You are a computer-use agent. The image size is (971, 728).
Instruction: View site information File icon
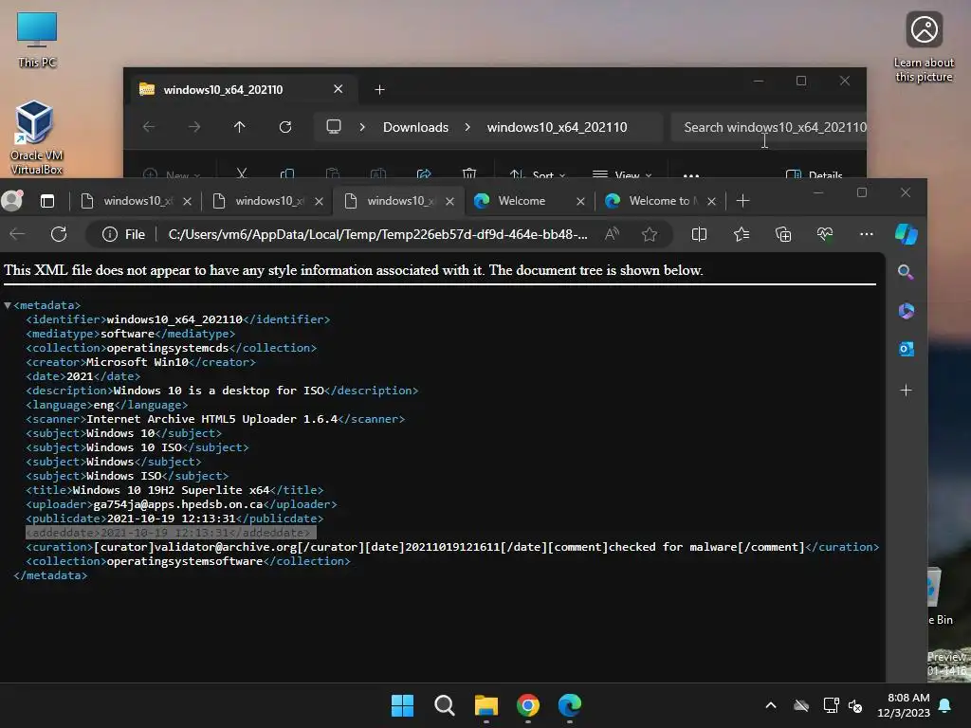(x=124, y=234)
